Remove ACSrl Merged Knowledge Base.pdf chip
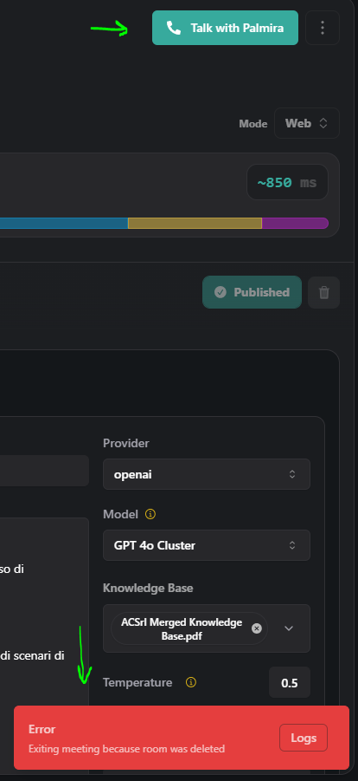 [257, 628]
